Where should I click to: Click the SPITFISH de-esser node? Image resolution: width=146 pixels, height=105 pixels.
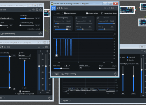[127, 10]
